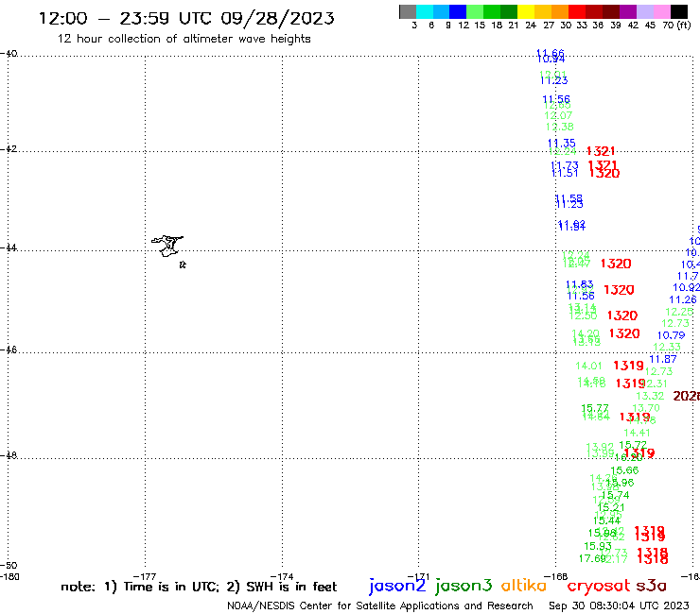Image resolution: width=700 pixels, height=614 pixels.
Task: Click the blue wave height value '10.79'
Action: click(x=671, y=335)
